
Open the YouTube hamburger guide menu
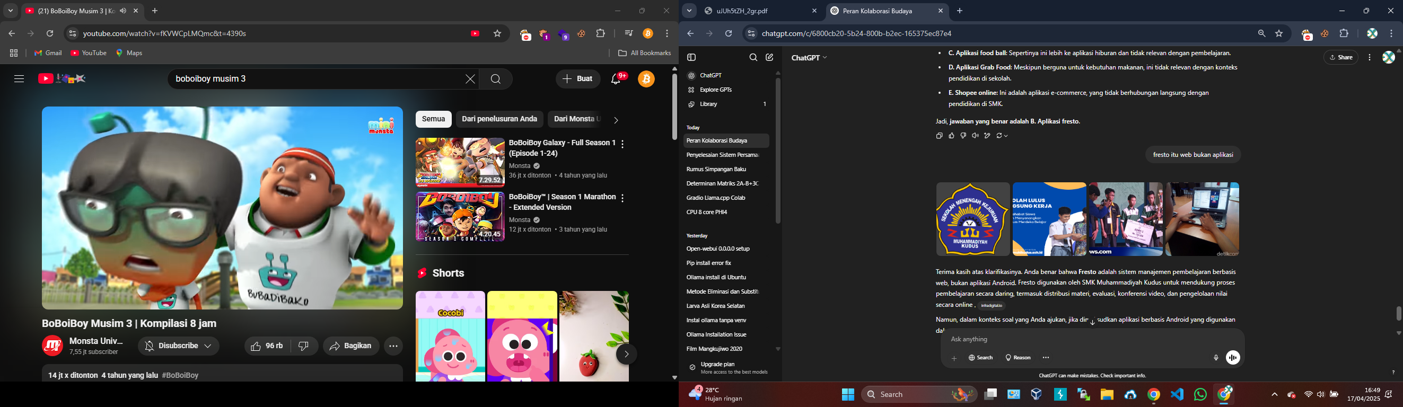[19, 79]
